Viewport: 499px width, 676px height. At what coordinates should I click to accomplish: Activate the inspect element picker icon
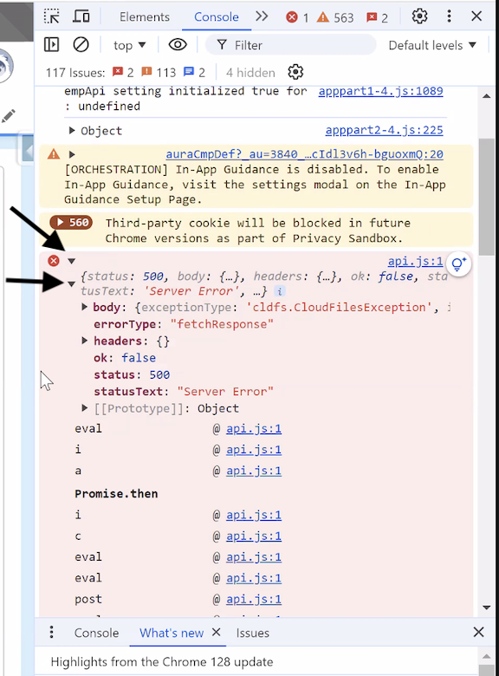(52, 16)
